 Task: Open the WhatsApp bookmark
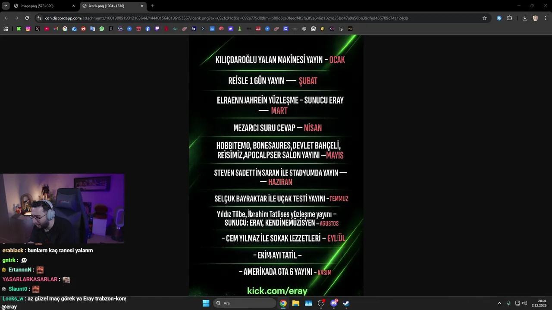[102, 29]
